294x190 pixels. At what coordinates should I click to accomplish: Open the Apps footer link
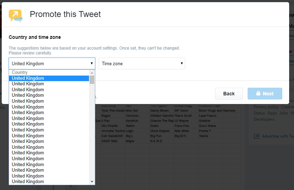point(272,113)
